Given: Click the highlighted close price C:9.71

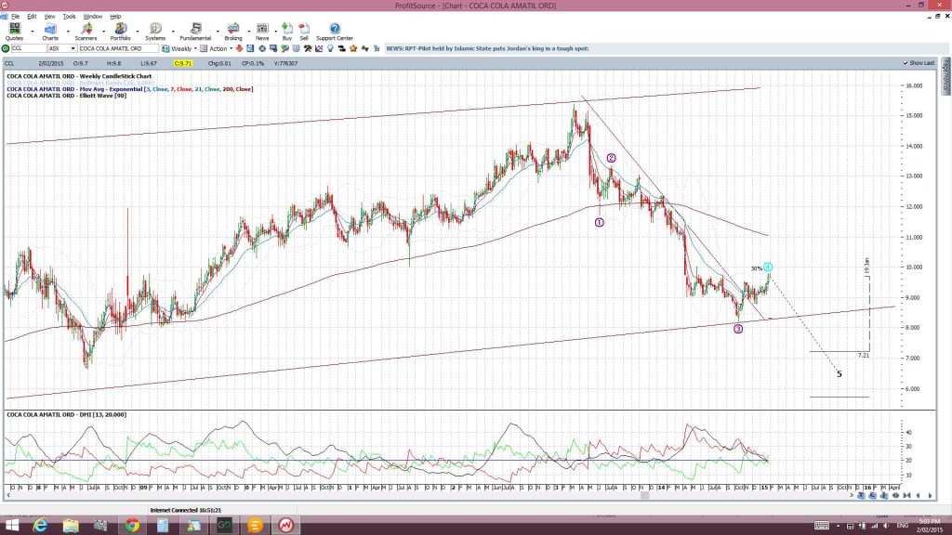Looking at the screenshot, I should coord(183,63).
